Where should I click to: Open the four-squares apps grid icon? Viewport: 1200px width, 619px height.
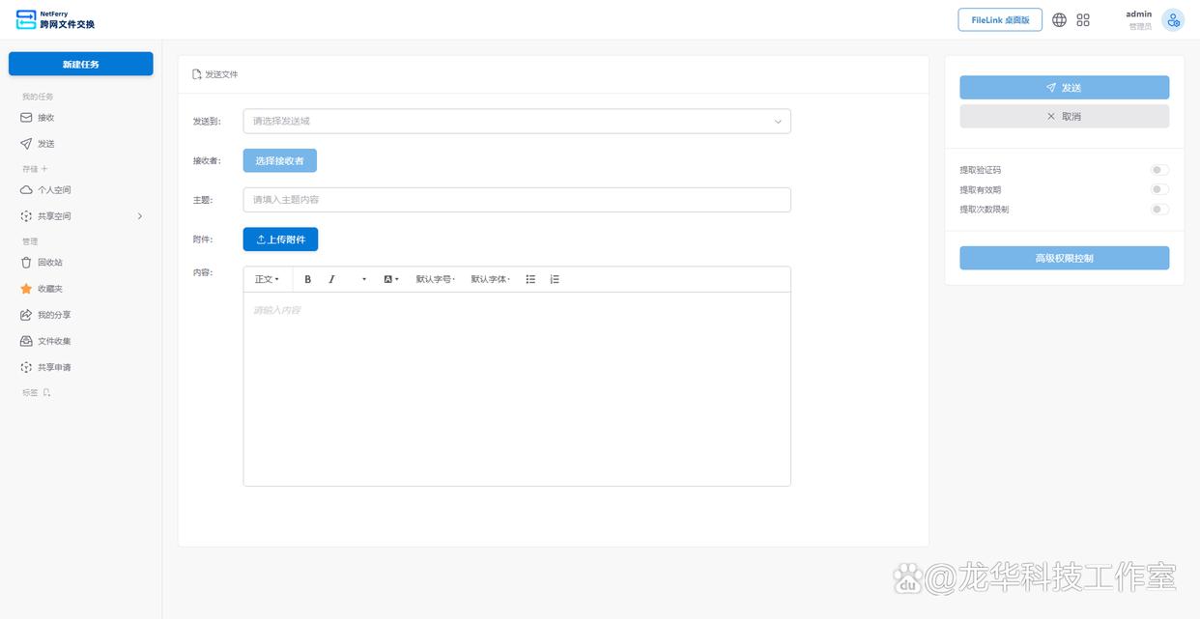[x=1083, y=19]
